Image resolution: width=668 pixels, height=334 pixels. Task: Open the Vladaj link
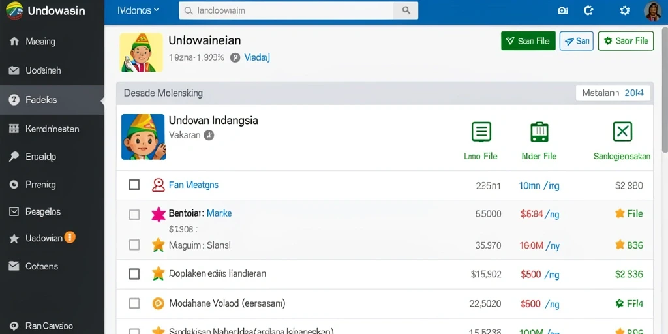[257, 58]
